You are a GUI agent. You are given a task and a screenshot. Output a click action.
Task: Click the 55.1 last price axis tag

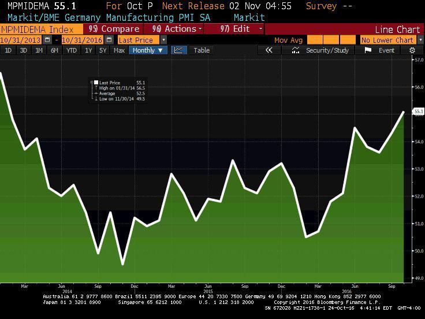pos(419,111)
